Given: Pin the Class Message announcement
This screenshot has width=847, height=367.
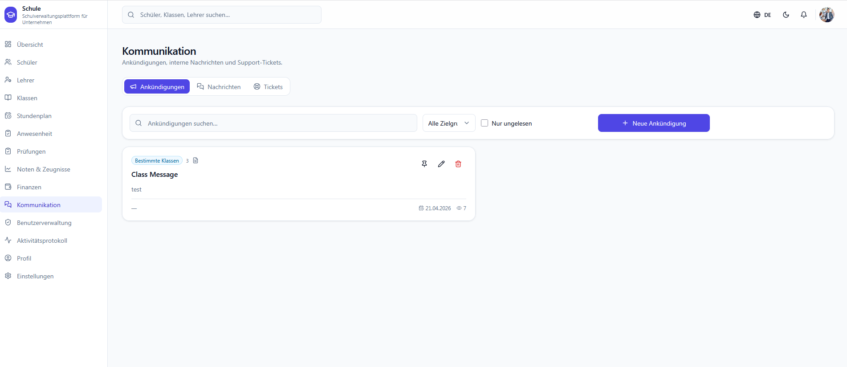Looking at the screenshot, I should click(424, 164).
